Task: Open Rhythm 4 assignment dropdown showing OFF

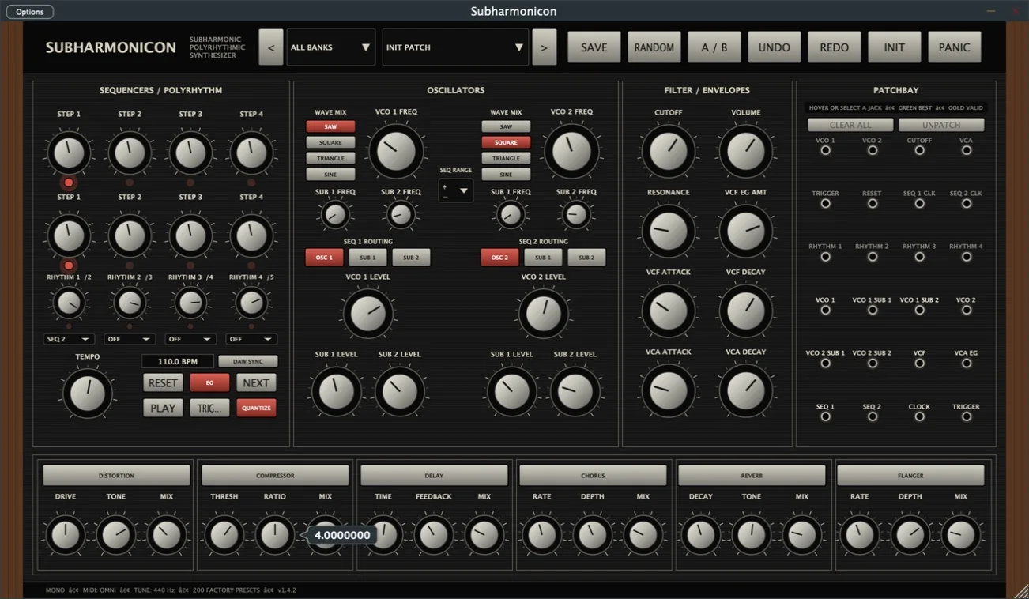Action: (251, 339)
